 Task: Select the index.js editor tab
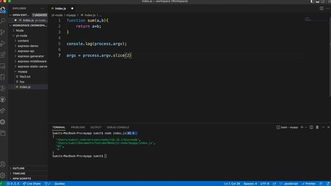click(x=61, y=8)
